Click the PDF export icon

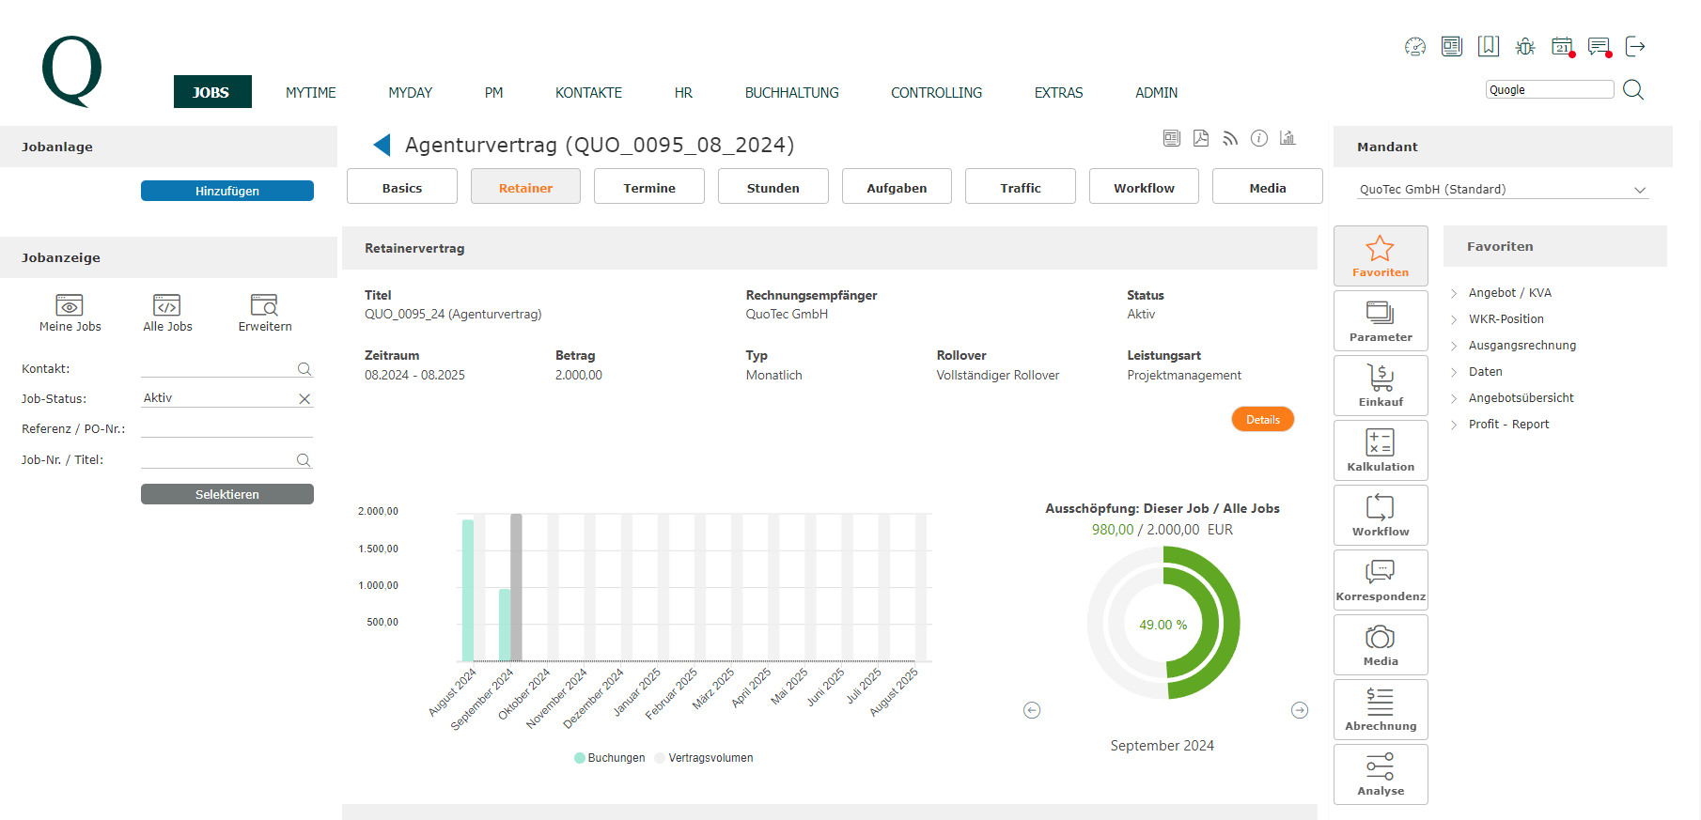[1201, 138]
